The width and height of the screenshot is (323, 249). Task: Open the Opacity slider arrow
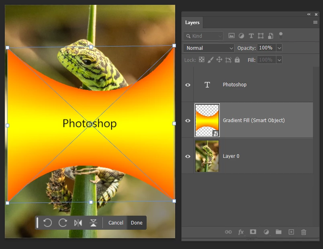pos(279,48)
